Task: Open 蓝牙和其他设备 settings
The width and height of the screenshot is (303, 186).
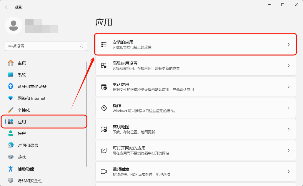Action: coord(46,87)
